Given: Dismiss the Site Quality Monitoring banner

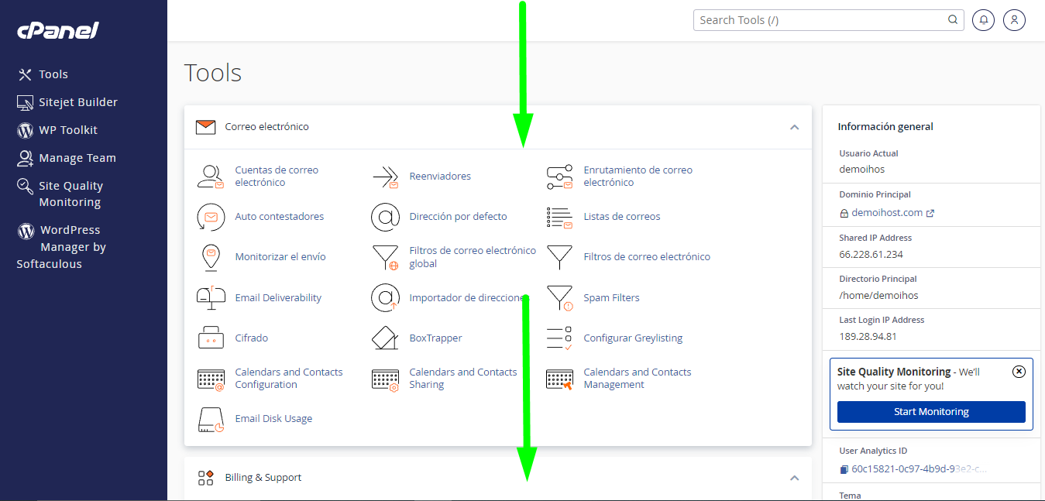Looking at the screenshot, I should 1019,371.
